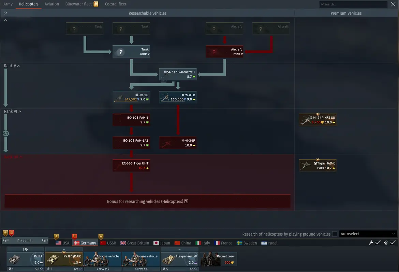Screen dimensions: 399x272
Task: Click right double chevron on Research bar
Action: pos(45,240)
